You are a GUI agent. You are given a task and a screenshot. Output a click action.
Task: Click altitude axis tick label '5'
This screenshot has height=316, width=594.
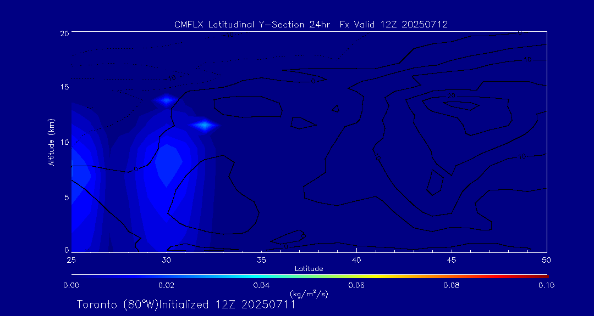click(67, 198)
